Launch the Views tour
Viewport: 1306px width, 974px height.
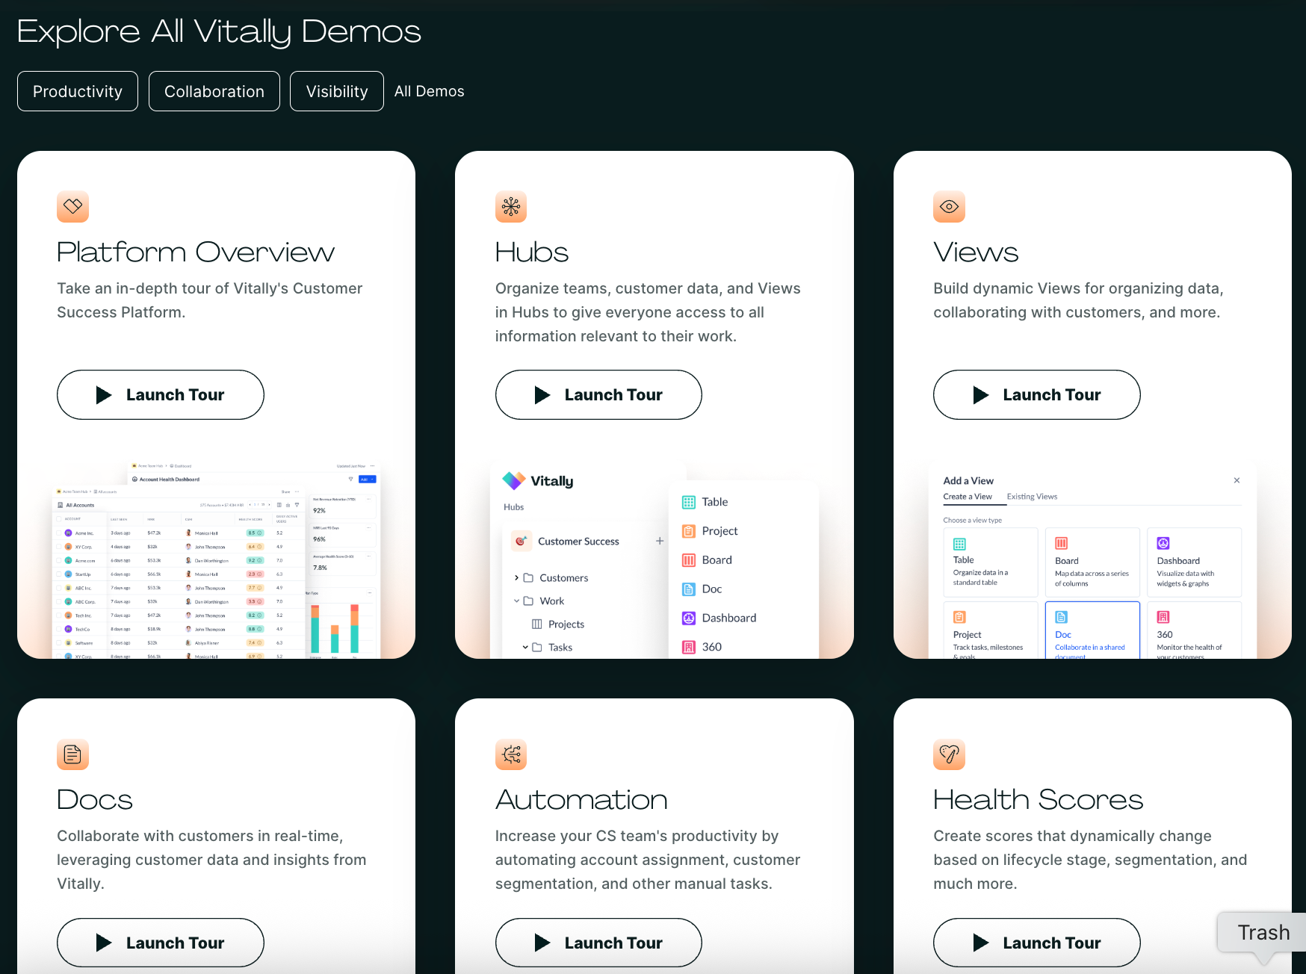pyautogui.click(x=1037, y=394)
